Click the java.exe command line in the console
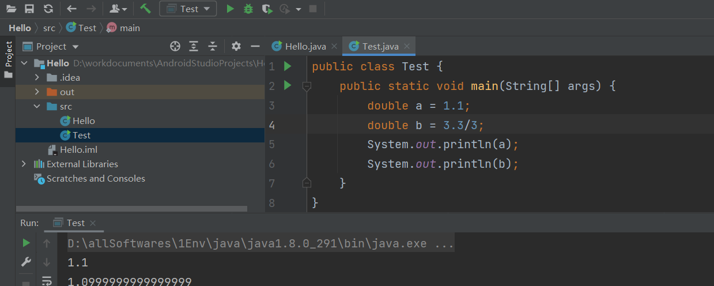 click(x=261, y=243)
